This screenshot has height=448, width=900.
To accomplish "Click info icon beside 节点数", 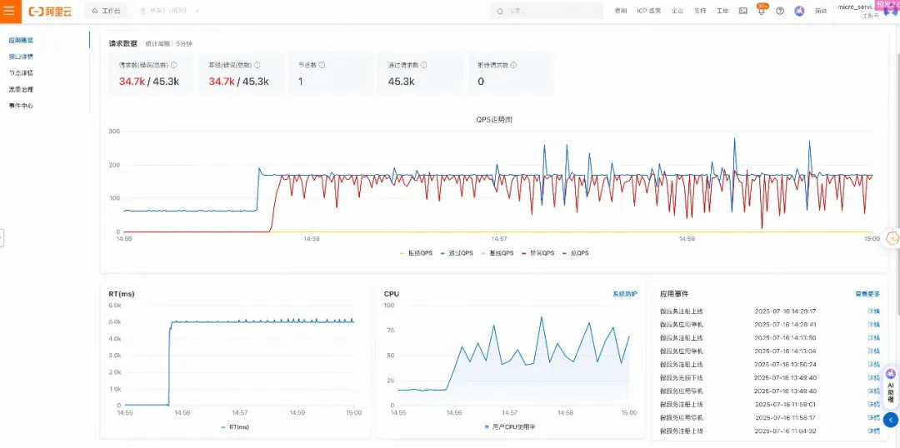I will click(x=322, y=66).
